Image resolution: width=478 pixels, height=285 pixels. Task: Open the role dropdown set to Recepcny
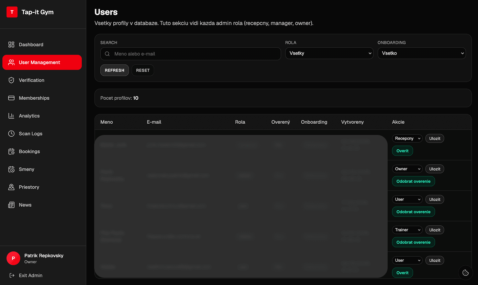[x=407, y=138]
